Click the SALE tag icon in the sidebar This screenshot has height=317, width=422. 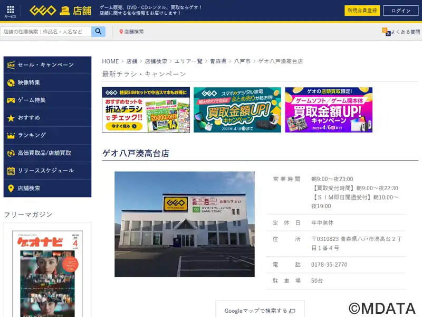click(11, 65)
